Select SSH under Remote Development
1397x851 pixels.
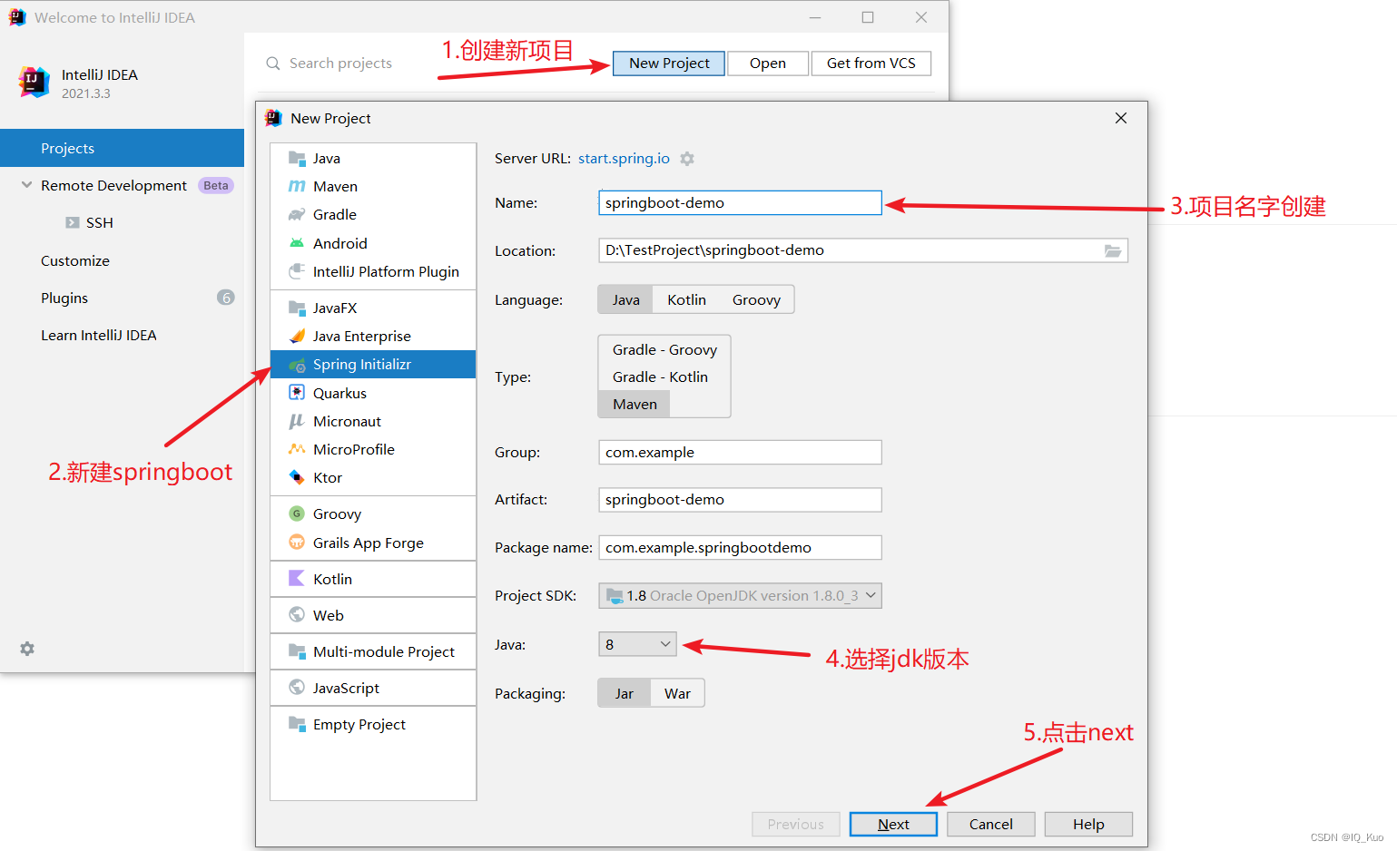(100, 222)
